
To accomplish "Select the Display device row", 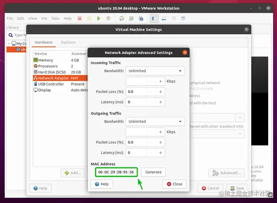I will (x=60, y=90).
